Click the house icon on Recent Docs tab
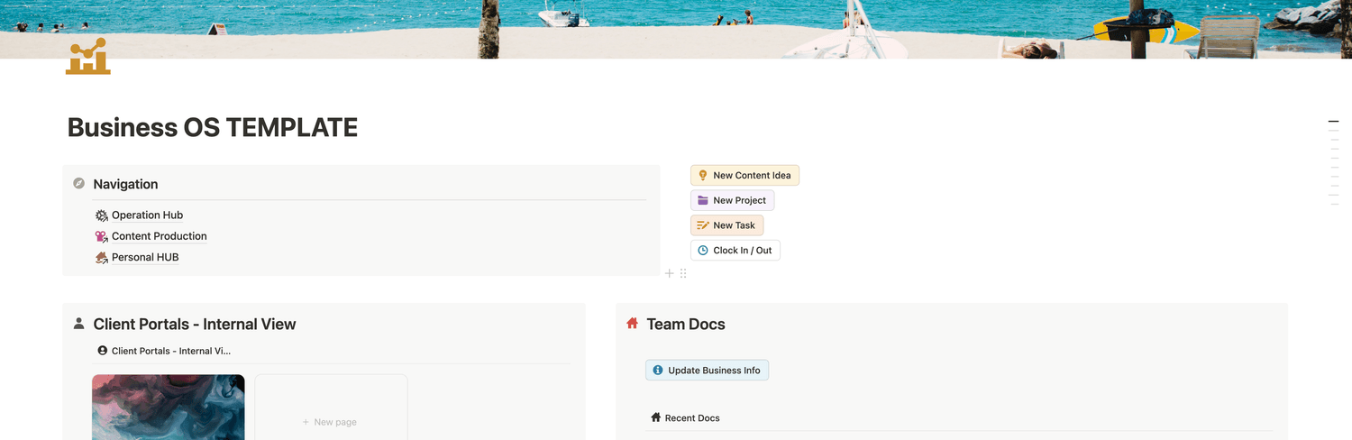The width and height of the screenshot is (1352, 440). click(655, 417)
